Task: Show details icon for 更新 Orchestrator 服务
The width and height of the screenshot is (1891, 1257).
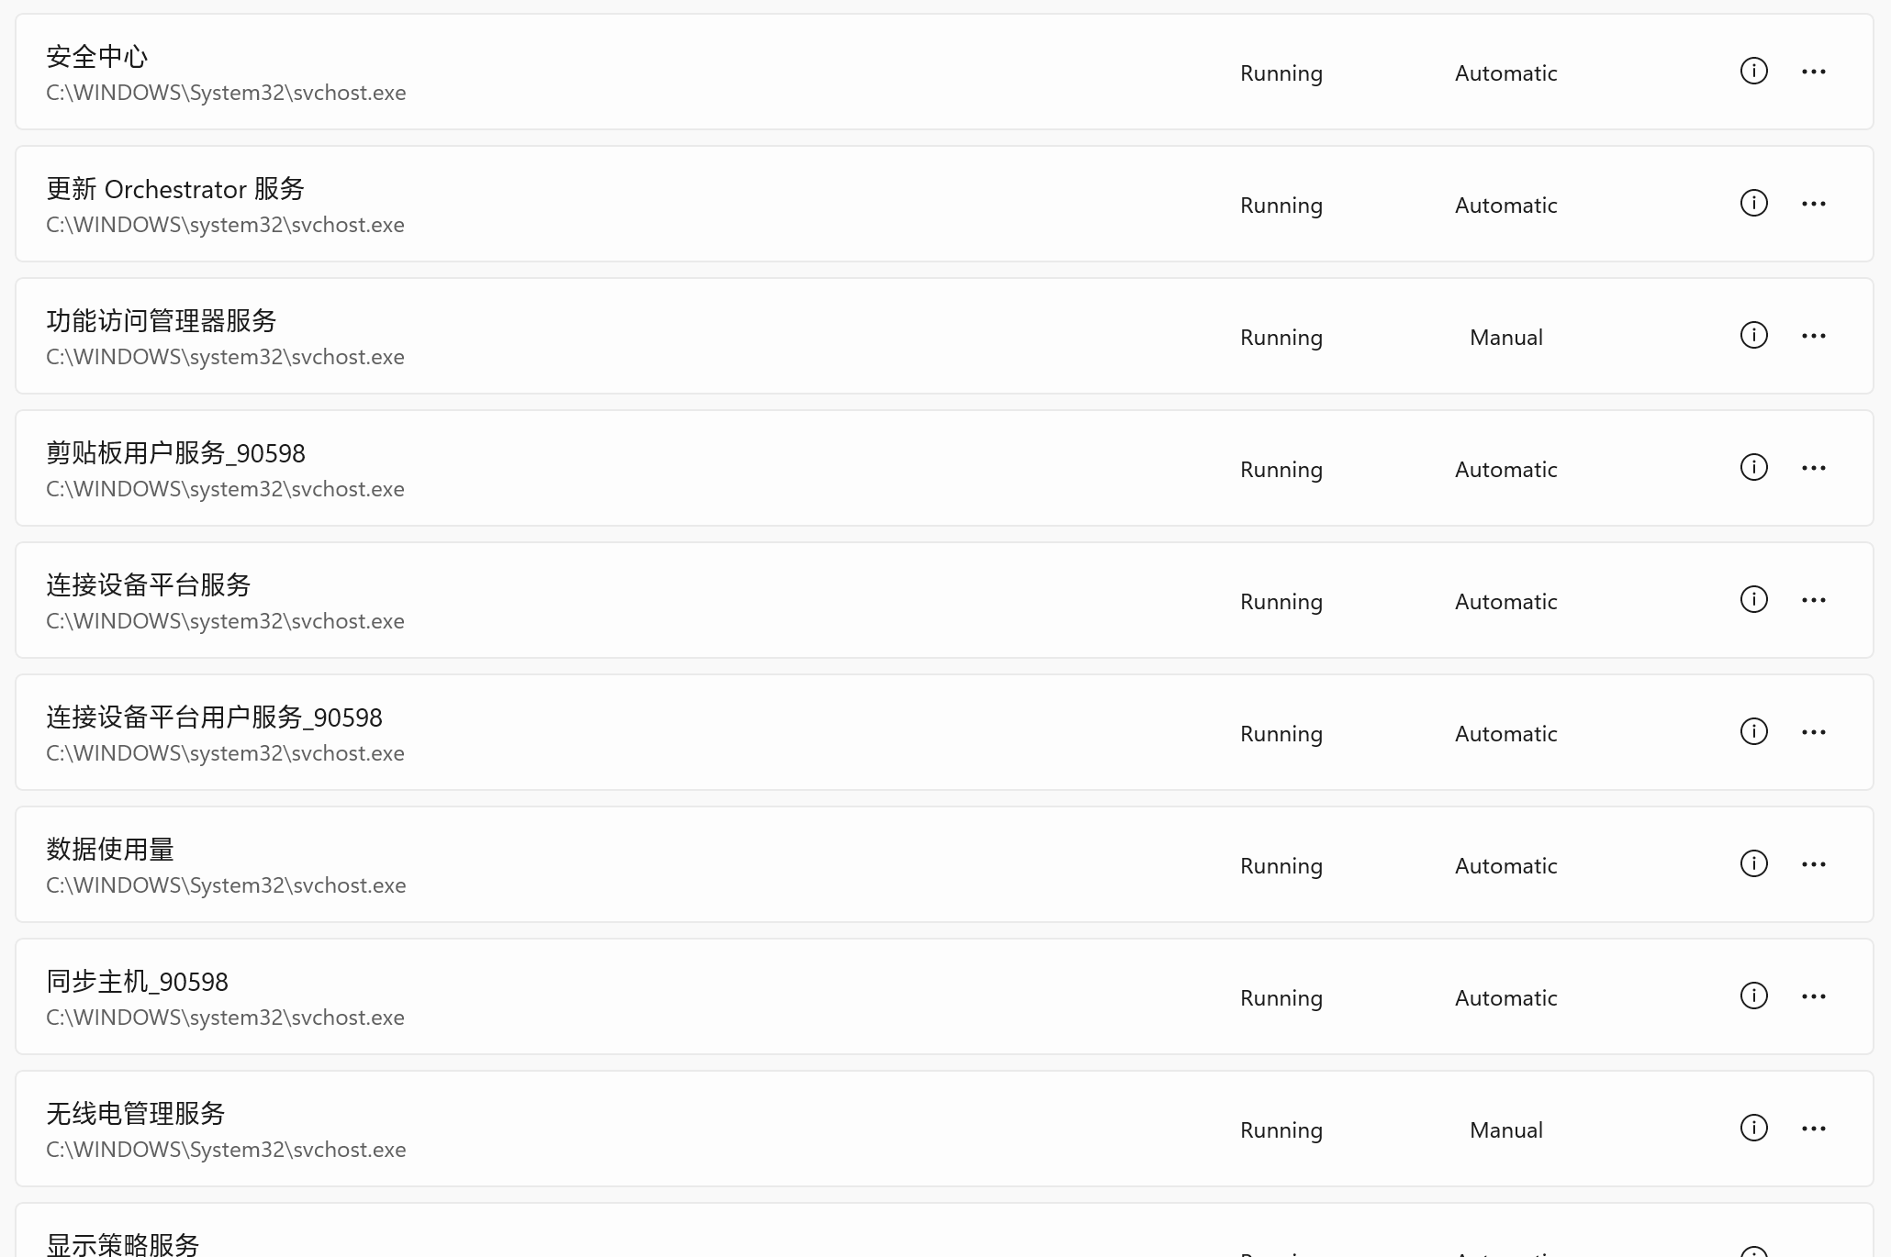Action: coord(1753,204)
